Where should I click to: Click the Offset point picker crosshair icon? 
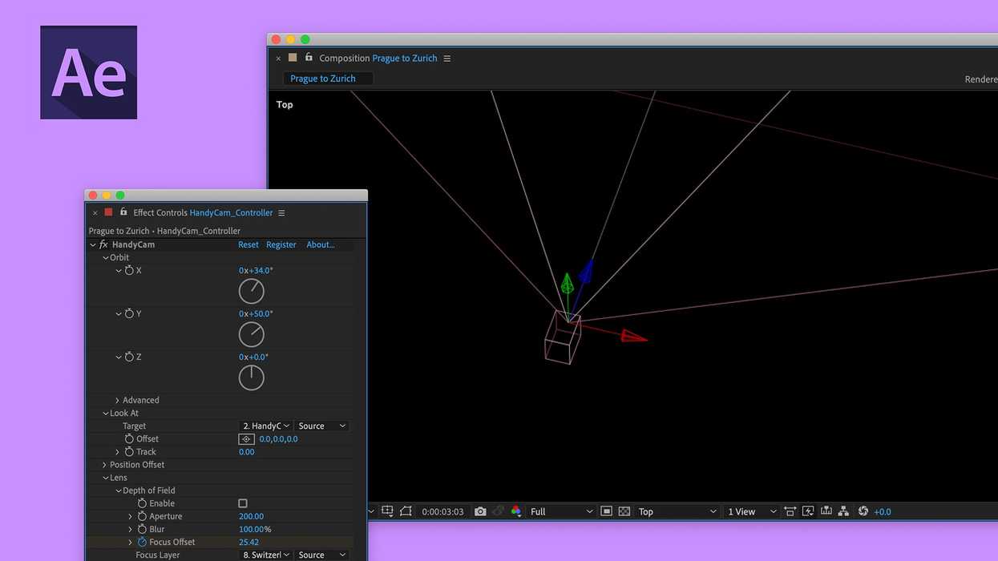[247, 439]
